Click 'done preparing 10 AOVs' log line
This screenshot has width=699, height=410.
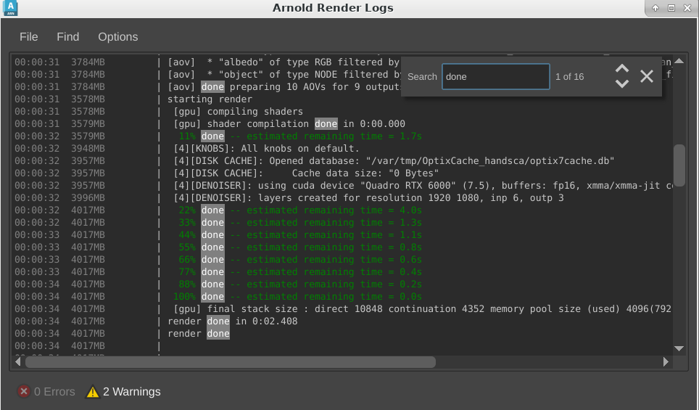(284, 86)
